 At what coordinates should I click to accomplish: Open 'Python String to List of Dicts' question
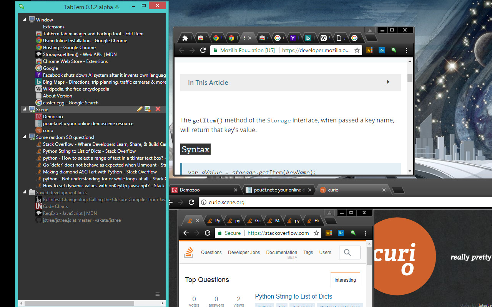point(293,296)
